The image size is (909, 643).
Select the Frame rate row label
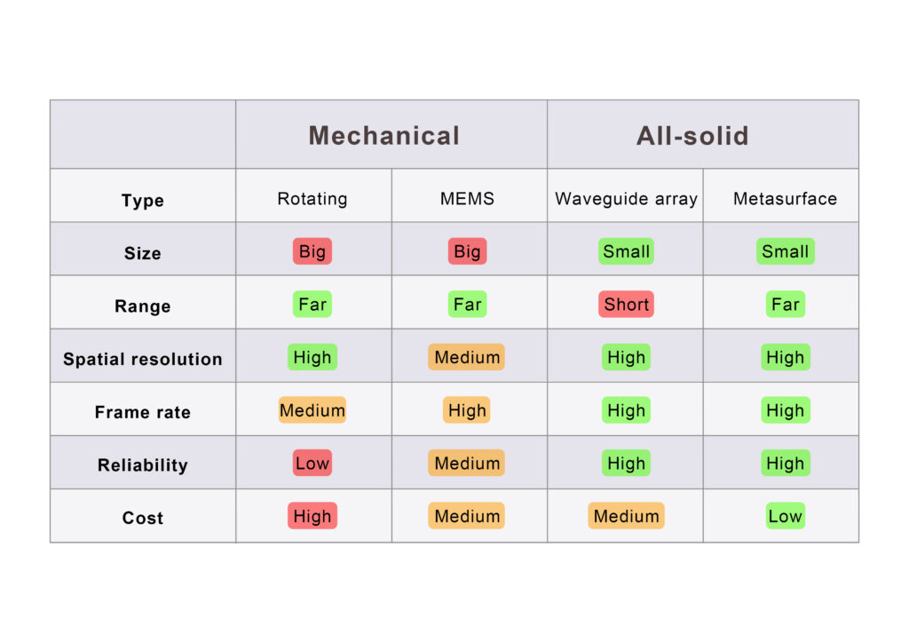(x=143, y=412)
